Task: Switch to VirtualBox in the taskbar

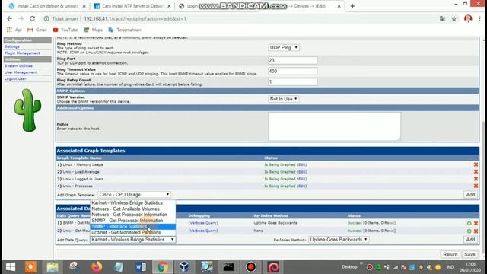Action: click(x=184, y=267)
